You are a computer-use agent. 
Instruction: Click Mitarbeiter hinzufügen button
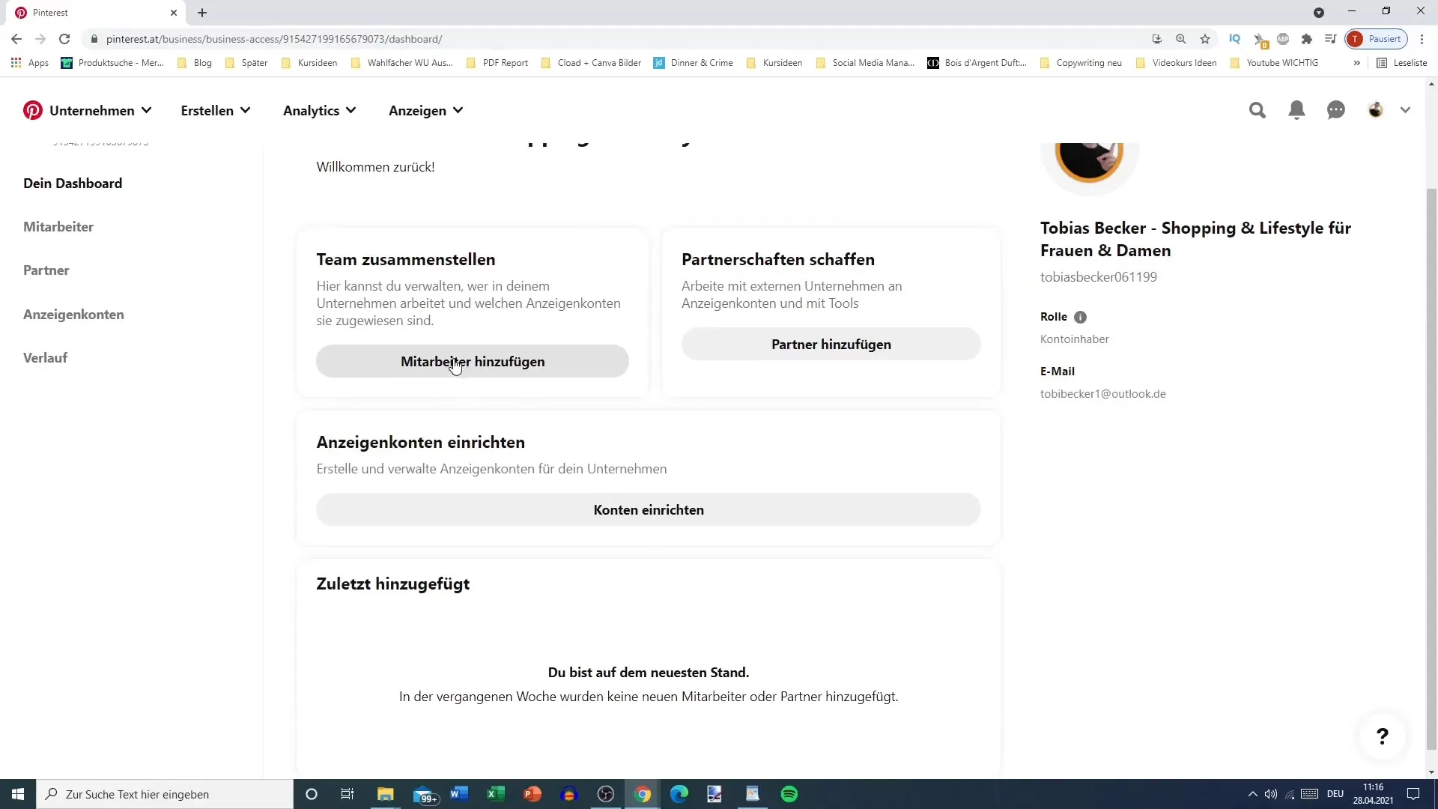[x=472, y=360]
